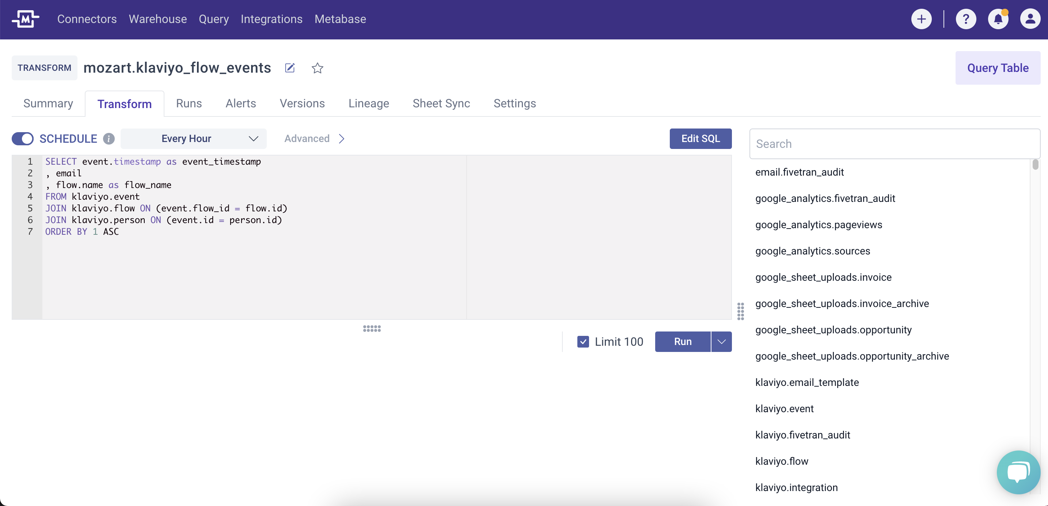Image resolution: width=1048 pixels, height=506 pixels.
Task: Click the Edit SQL button
Action: [700, 139]
